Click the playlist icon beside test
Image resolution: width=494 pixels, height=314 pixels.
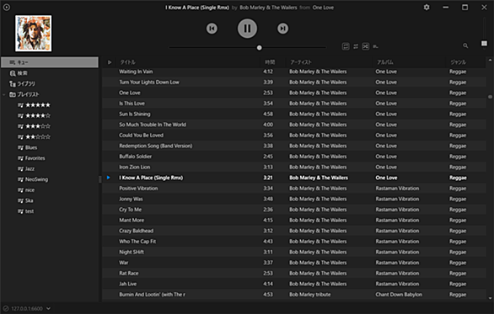point(20,211)
